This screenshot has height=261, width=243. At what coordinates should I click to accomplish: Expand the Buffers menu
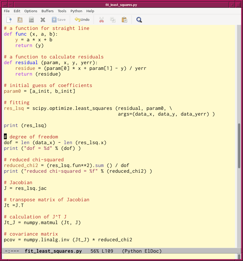pos(47,11)
